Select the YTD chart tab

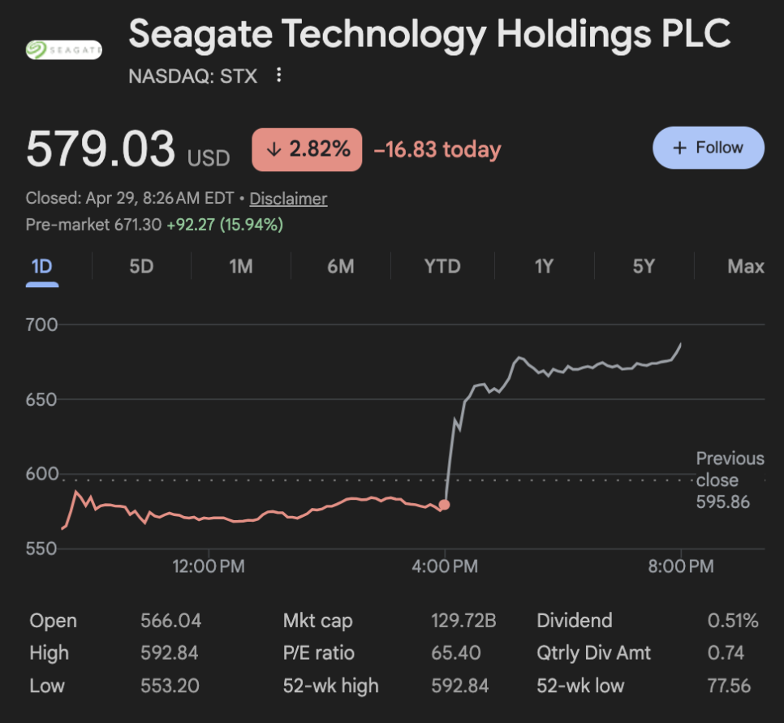[442, 266]
